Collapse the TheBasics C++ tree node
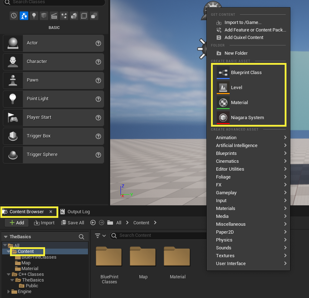 [x=12, y=280]
